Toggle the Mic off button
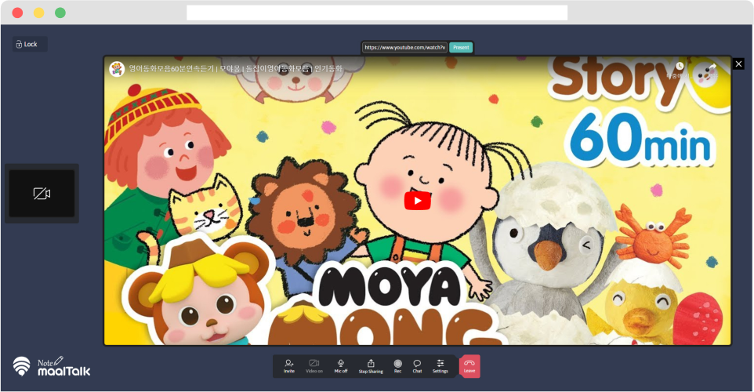754x392 pixels. click(x=341, y=365)
